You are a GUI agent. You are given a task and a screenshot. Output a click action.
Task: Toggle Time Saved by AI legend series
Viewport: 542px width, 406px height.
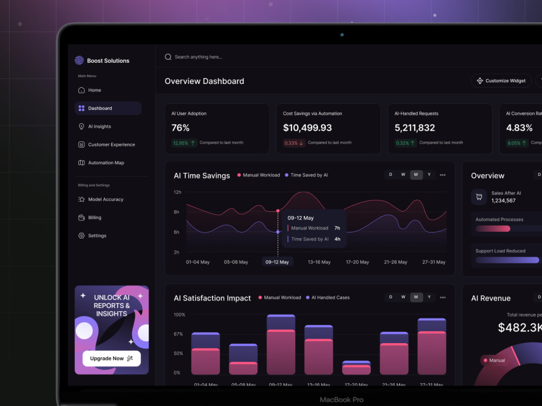point(306,175)
